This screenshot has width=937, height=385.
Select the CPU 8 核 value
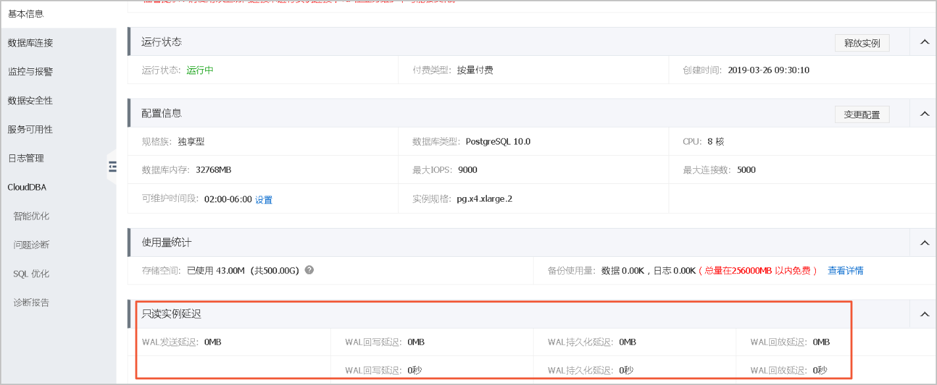(716, 141)
